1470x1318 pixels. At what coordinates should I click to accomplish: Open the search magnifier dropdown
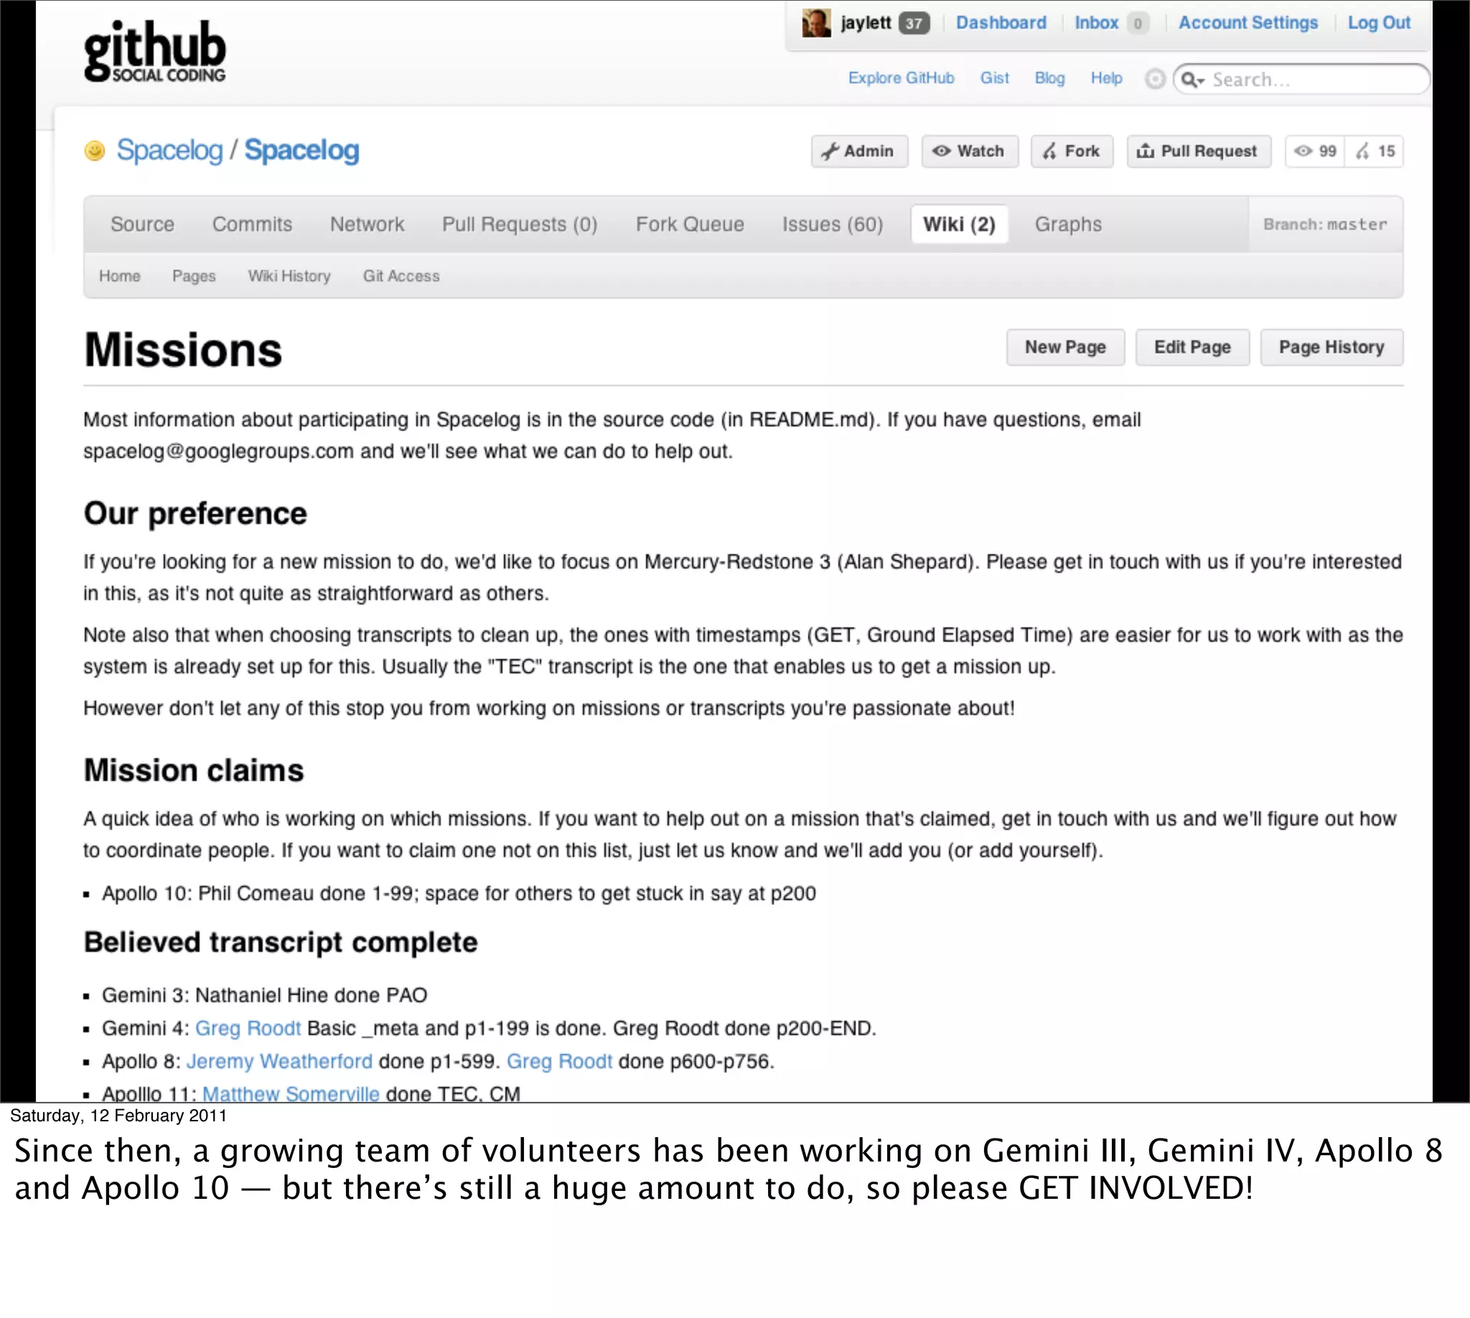click(x=1192, y=80)
